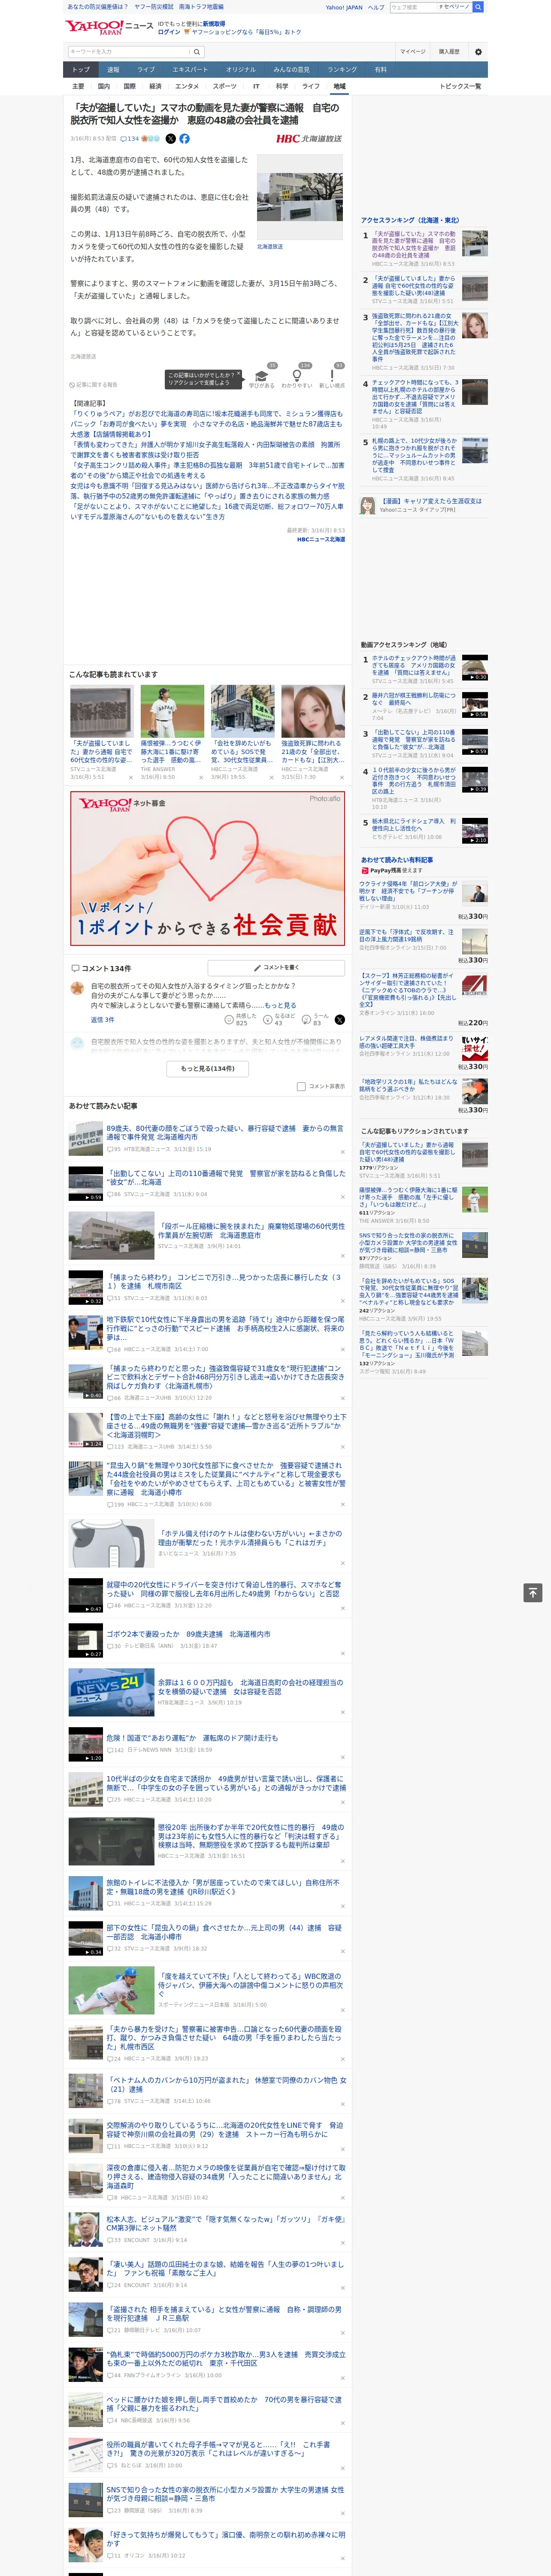Open the article's main photo thumbnail
Screen dimensions: 551x2576
(x=299, y=196)
